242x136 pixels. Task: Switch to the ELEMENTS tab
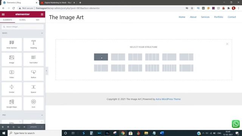click(x=8, y=20)
